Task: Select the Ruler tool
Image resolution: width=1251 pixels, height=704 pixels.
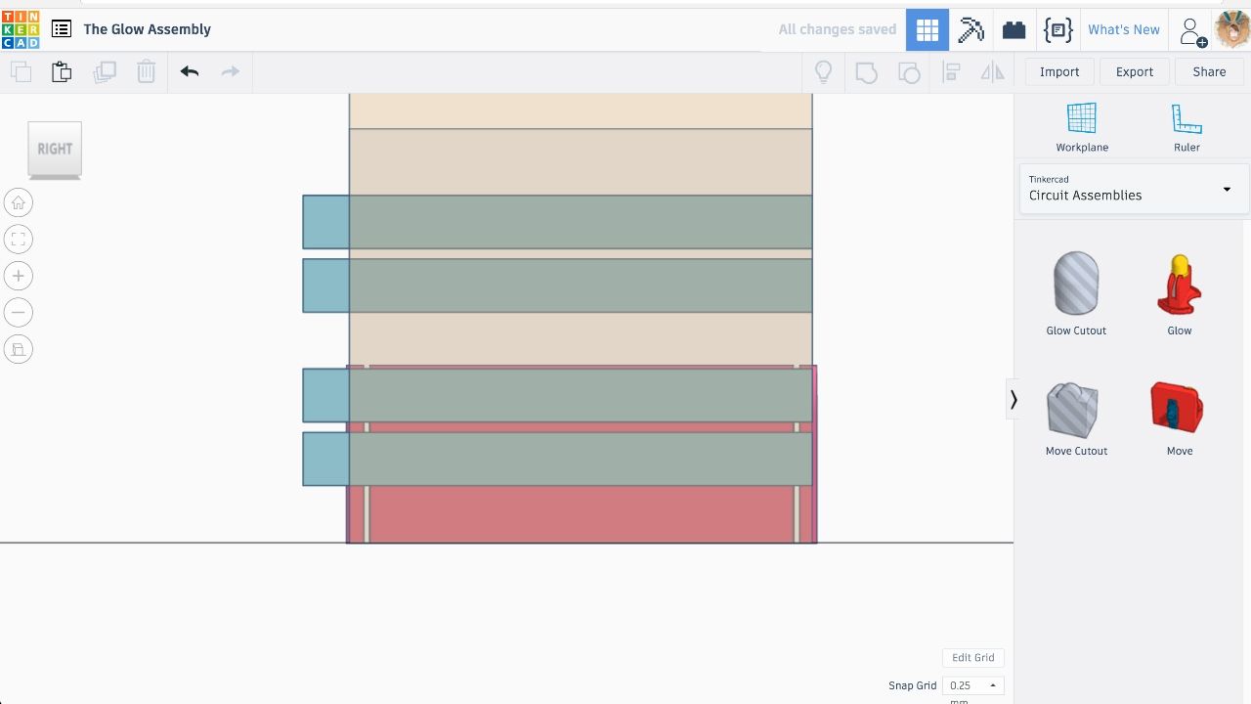Action: point(1186,127)
